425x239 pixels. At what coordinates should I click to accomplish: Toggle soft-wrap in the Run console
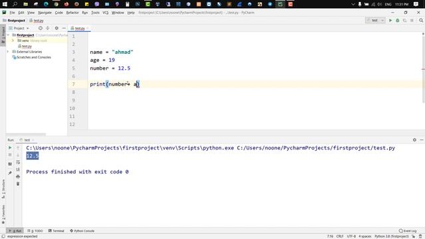point(18,162)
